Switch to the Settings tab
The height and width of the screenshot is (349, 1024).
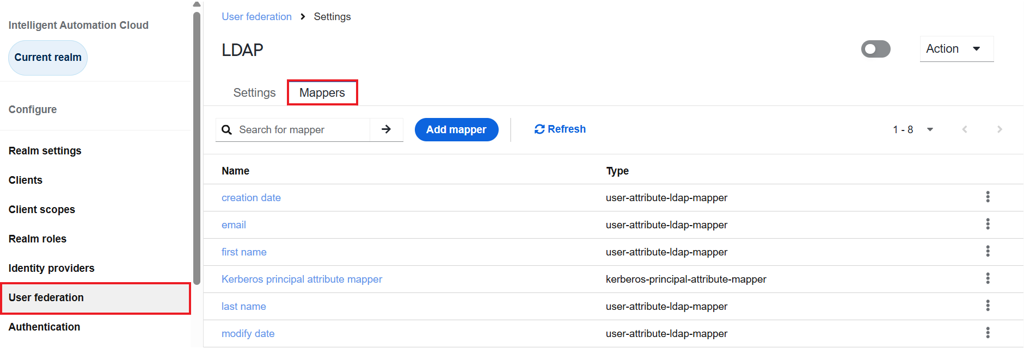coord(254,92)
